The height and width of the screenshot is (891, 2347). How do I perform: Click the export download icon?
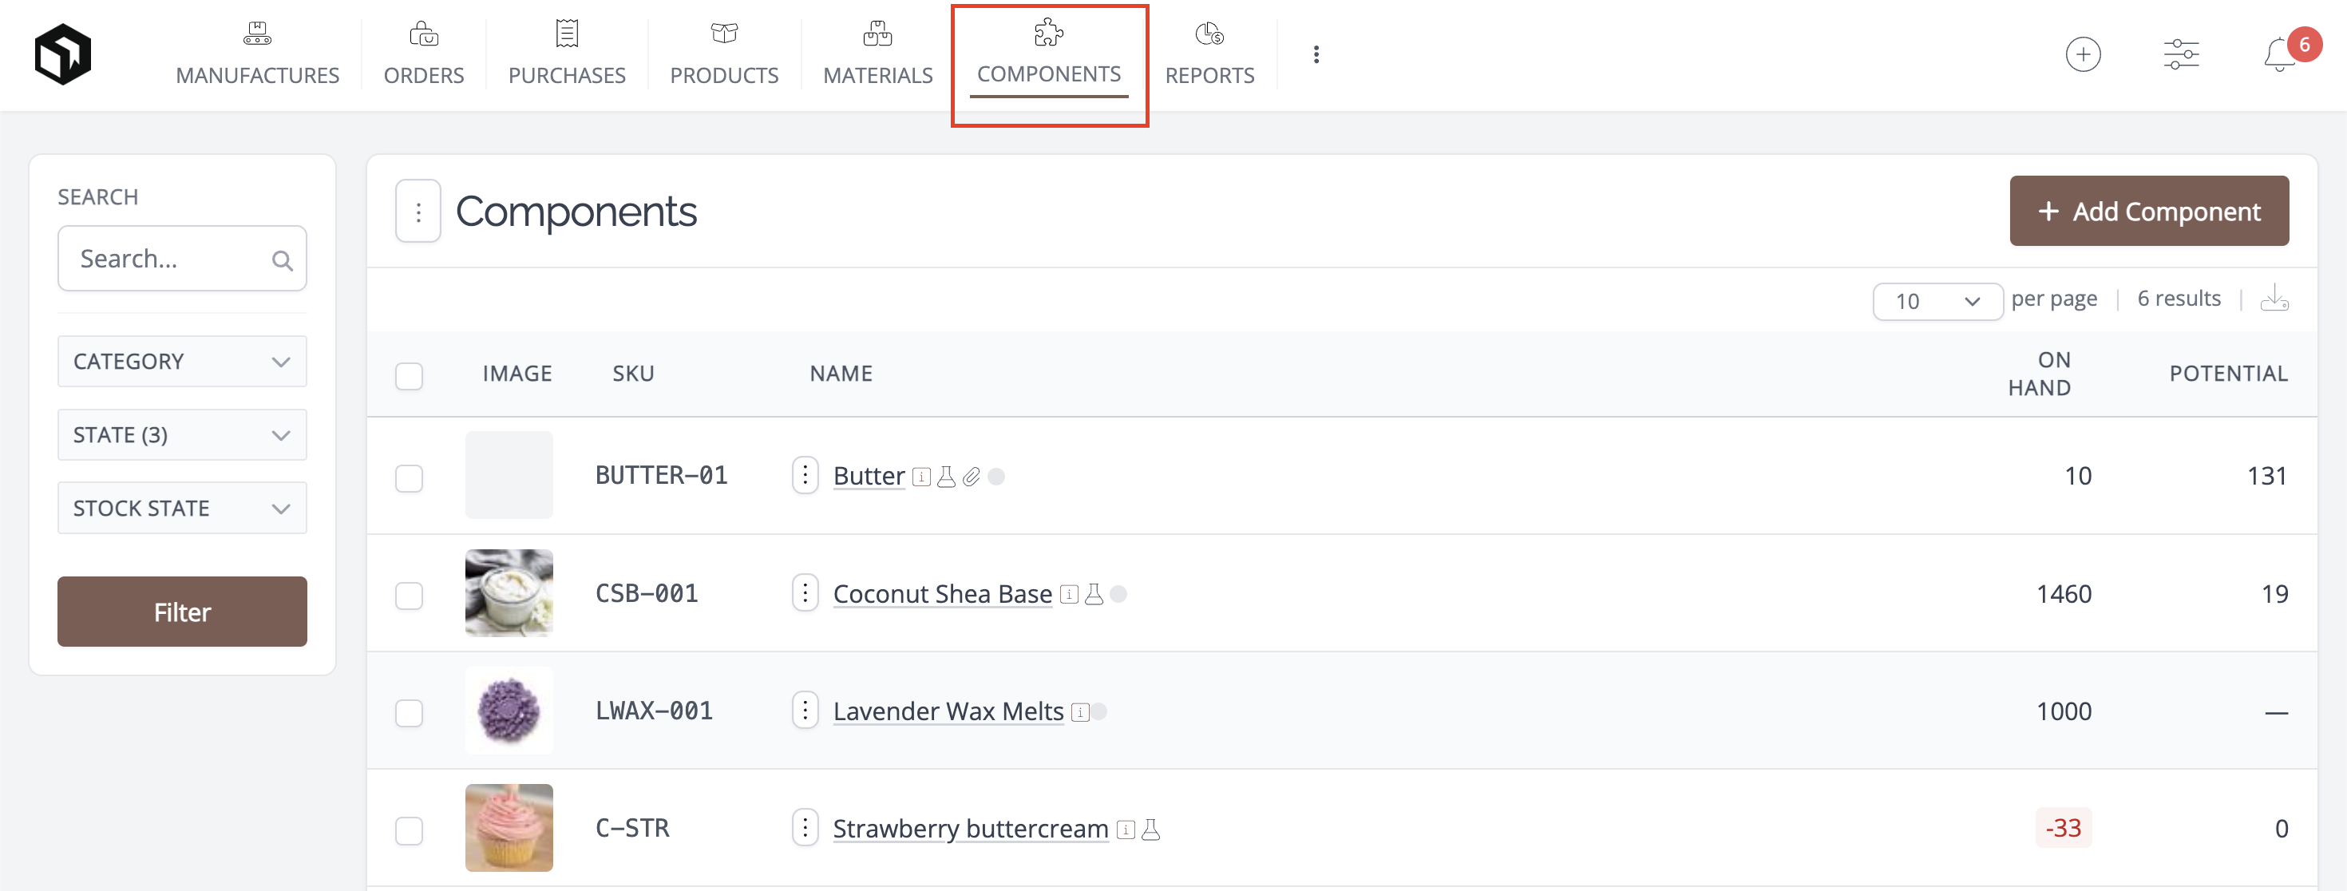[x=2274, y=298]
